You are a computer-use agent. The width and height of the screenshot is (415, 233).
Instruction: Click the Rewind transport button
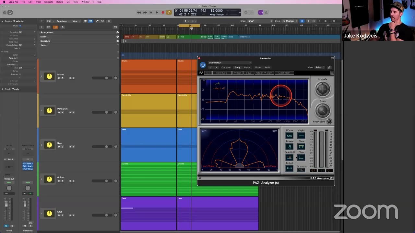click(139, 13)
